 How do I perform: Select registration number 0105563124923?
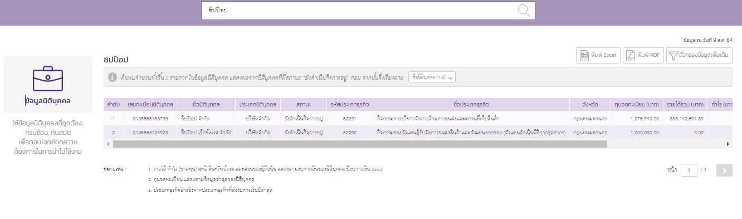[150, 133]
